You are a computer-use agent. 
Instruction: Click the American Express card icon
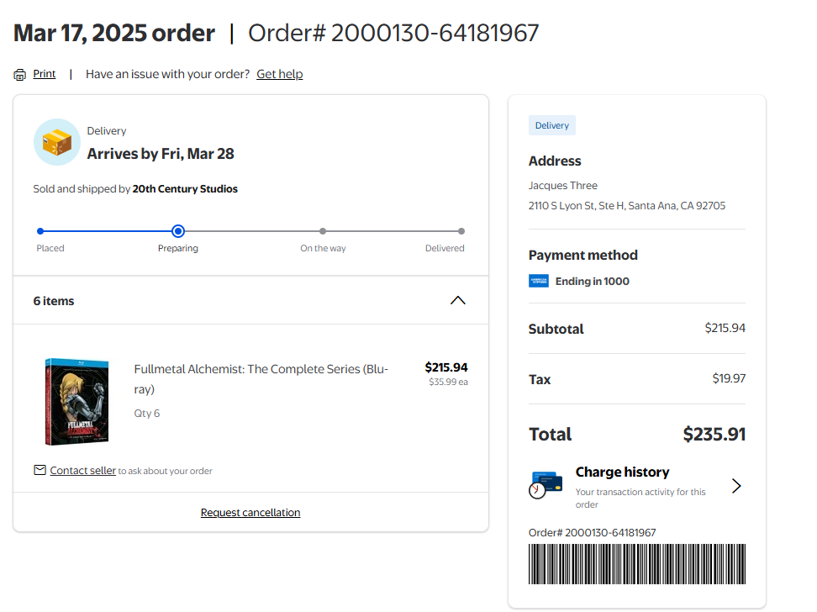pos(538,281)
